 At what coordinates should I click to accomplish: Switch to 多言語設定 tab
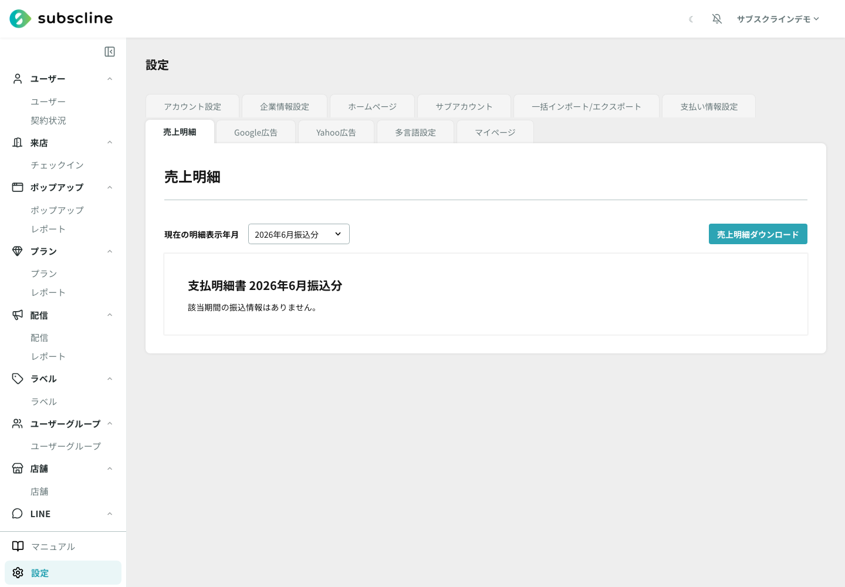[415, 132]
